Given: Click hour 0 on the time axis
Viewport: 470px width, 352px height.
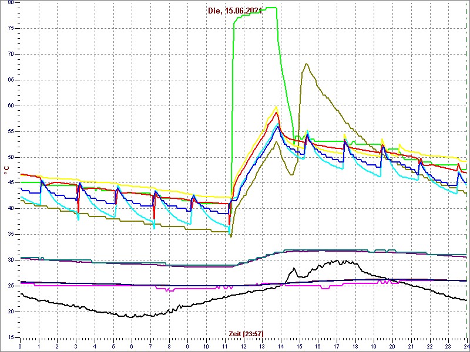Looking at the screenshot, I should 20,347.
